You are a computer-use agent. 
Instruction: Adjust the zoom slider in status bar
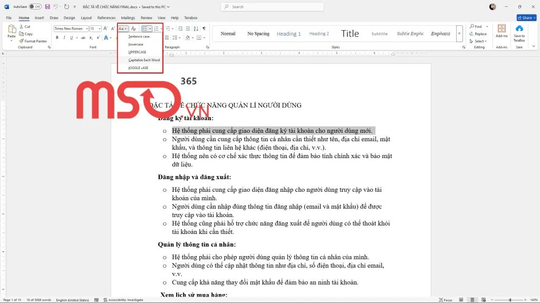pos(510,300)
